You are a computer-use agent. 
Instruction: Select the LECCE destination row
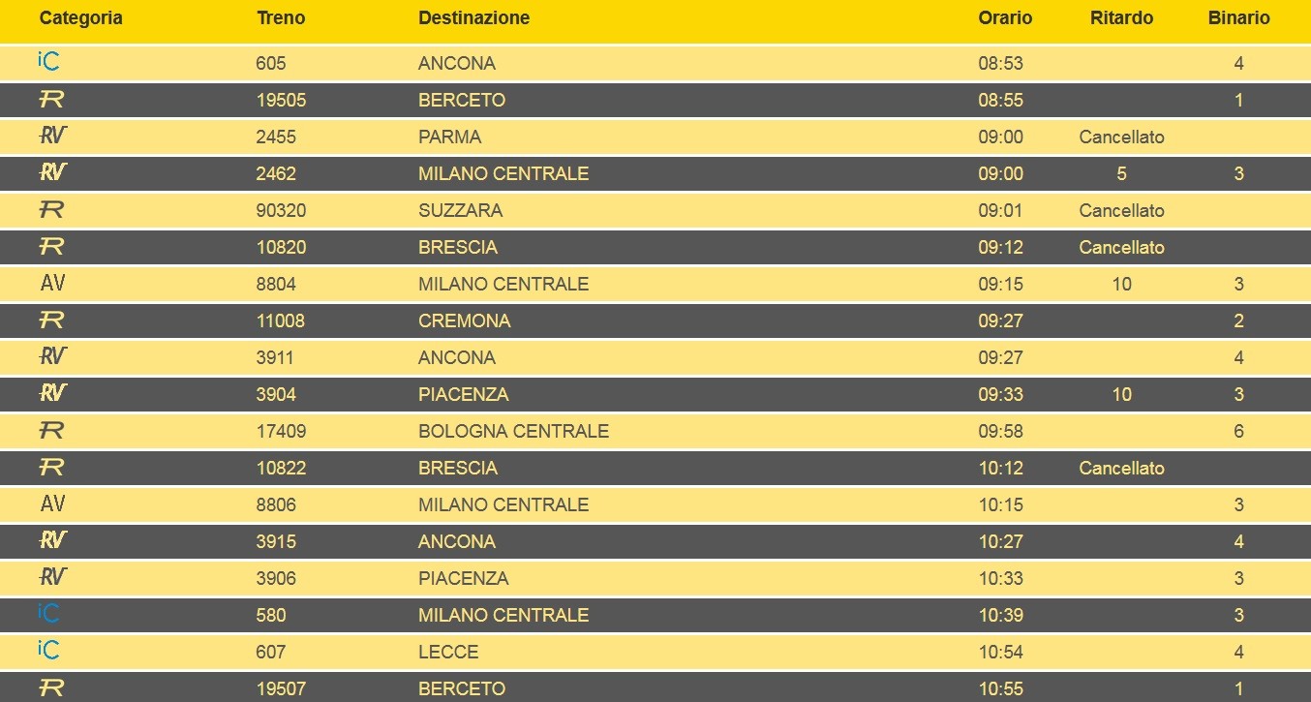(x=448, y=652)
